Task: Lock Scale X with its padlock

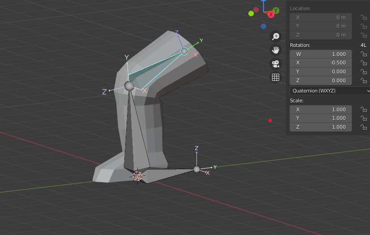Action: (364, 109)
